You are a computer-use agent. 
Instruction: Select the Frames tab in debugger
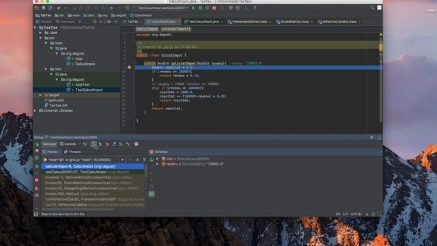click(x=52, y=152)
